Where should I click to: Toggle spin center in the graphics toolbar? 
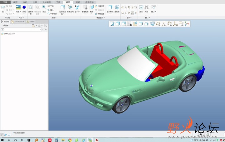click(187, 24)
